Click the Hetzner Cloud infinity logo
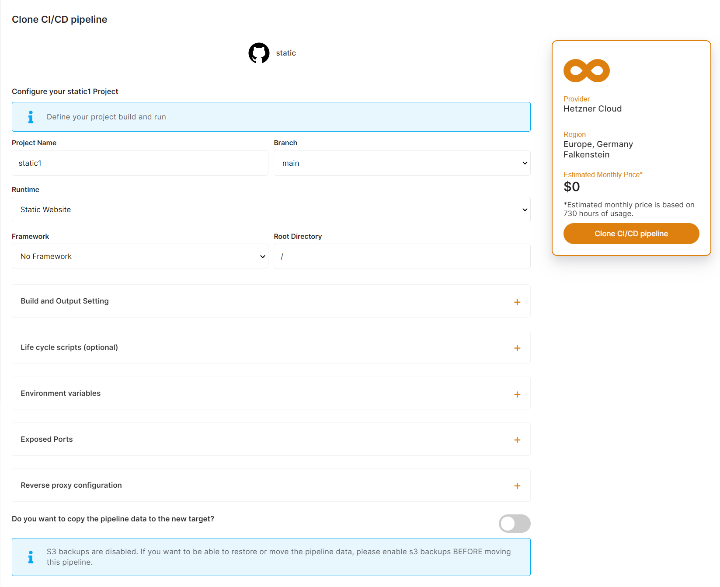Screen dimensions: 720x587 coord(586,70)
